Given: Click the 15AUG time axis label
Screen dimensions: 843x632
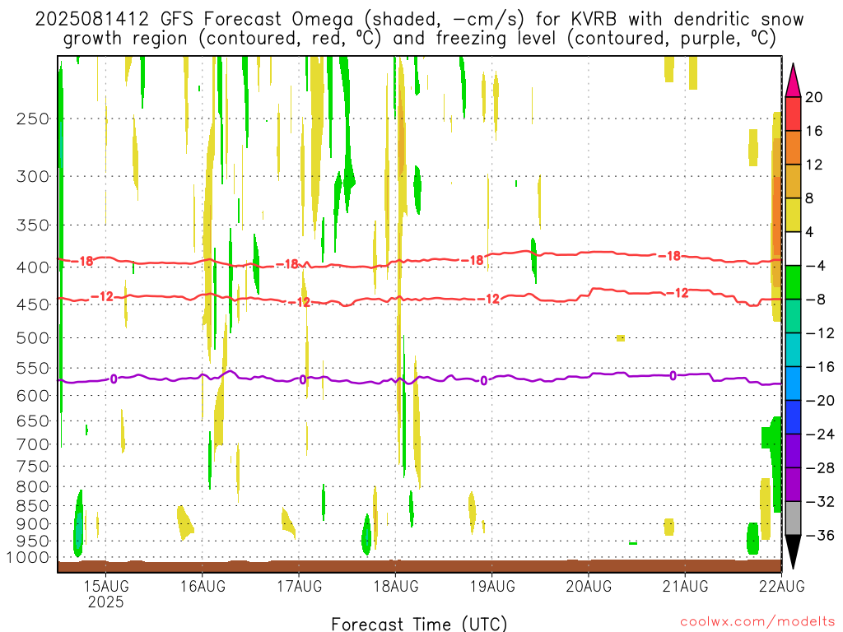Looking at the screenshot, I should pos(106,586).
